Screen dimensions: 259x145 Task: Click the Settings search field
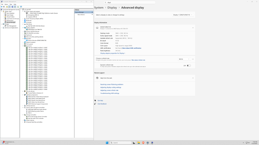coord(129,3)
